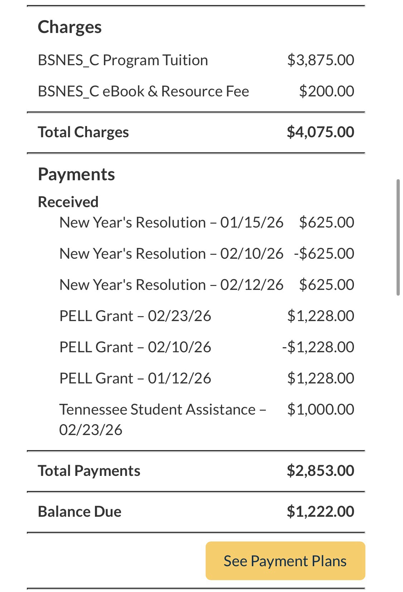Click the vertical scrollbar thumb
Viewport: 403px width, 592px height.
pyautogui.click(x=398, y=238)
